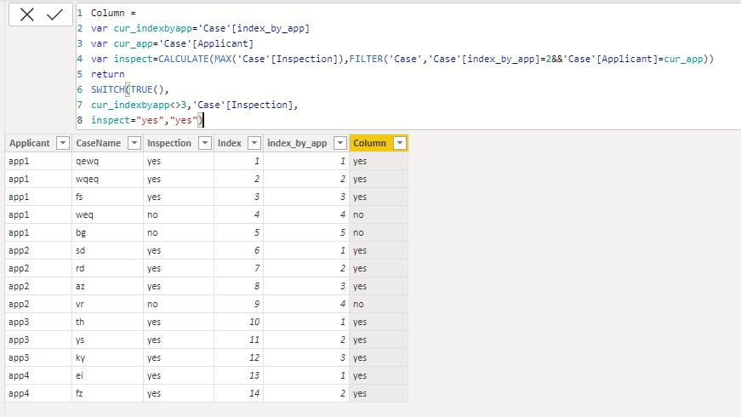
Task: Open the CaseName column filter dropdown
Action: coord(134,143)
